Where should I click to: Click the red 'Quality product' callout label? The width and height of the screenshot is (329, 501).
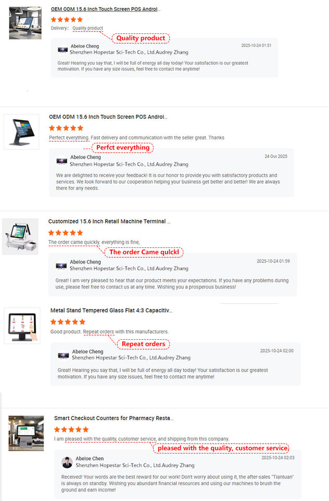tap(141, 38)
